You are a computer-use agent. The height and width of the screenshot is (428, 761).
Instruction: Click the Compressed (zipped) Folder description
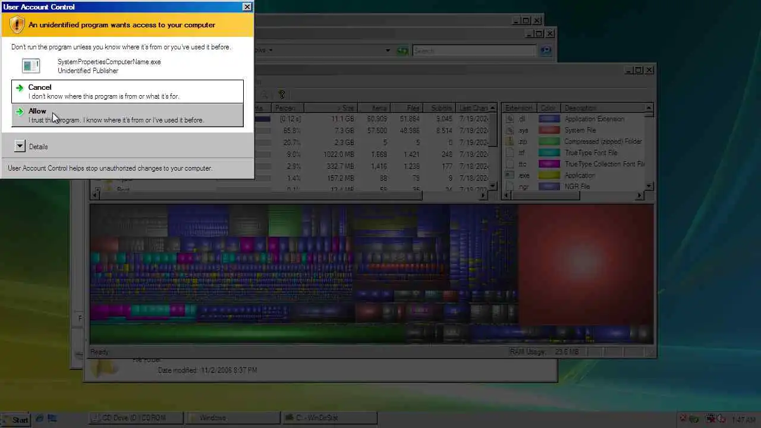603,141
